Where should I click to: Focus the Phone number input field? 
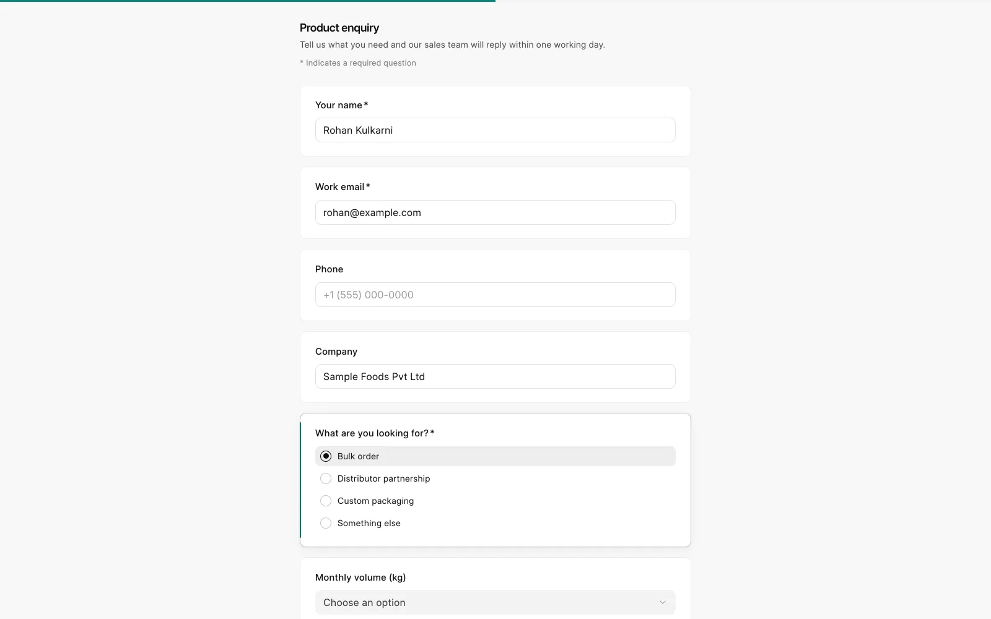point(495,295)
